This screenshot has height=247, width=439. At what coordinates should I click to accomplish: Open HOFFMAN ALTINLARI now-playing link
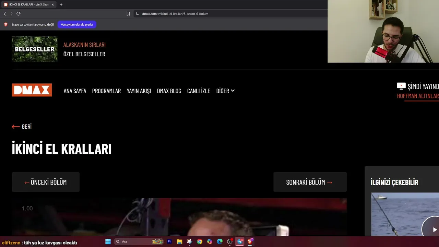[418, 96]
